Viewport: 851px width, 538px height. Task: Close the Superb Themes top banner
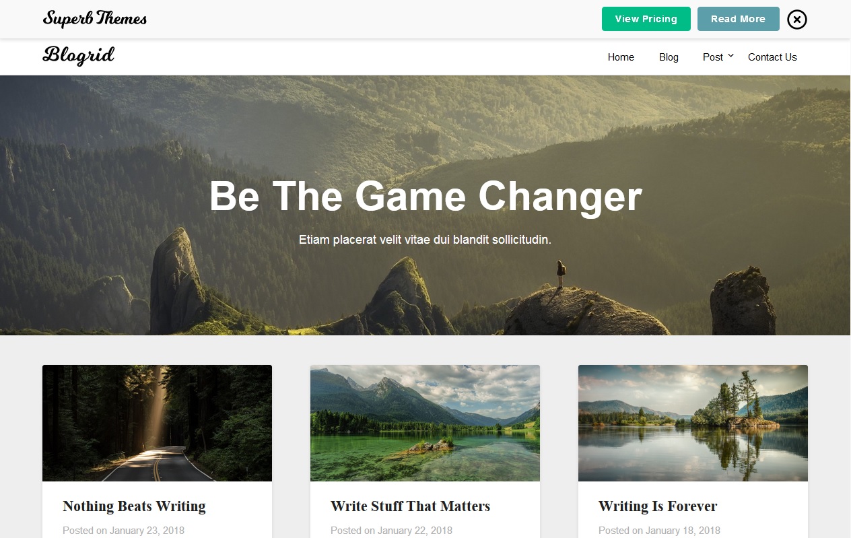pyautogui.click(x=796, y=20)
